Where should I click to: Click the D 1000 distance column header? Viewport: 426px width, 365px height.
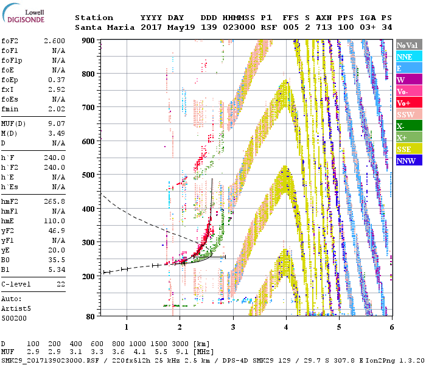point(138,344)
